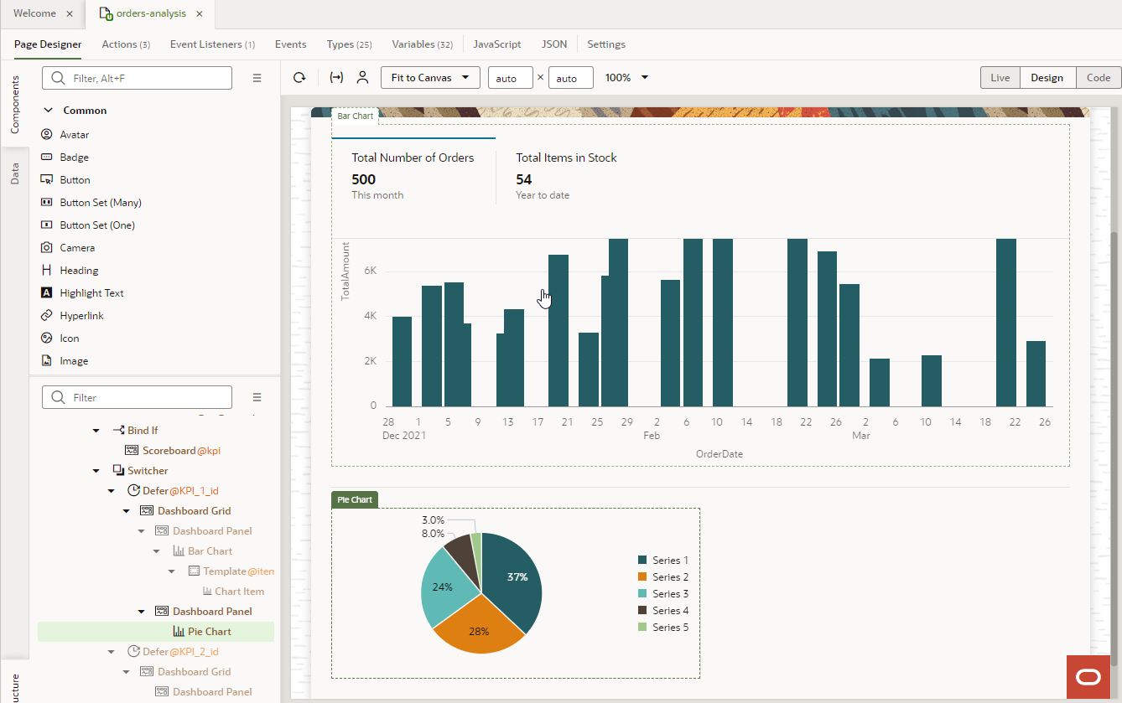
Task: Click the Code view button
Action: 1098,77
